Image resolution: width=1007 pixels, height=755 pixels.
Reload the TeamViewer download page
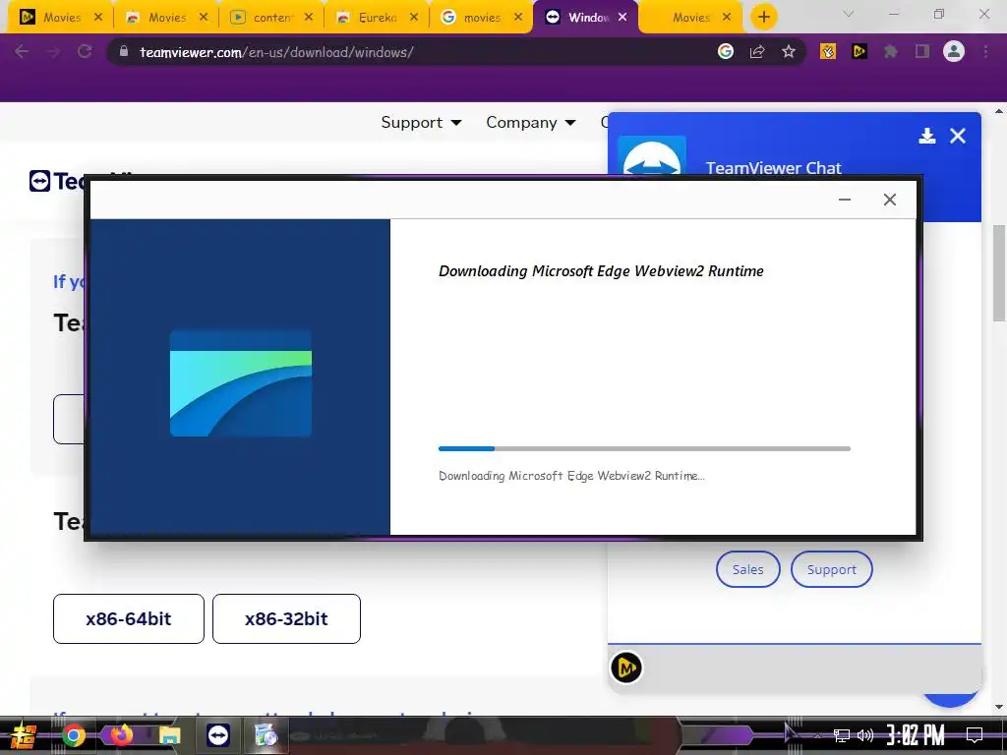(85, 52)
